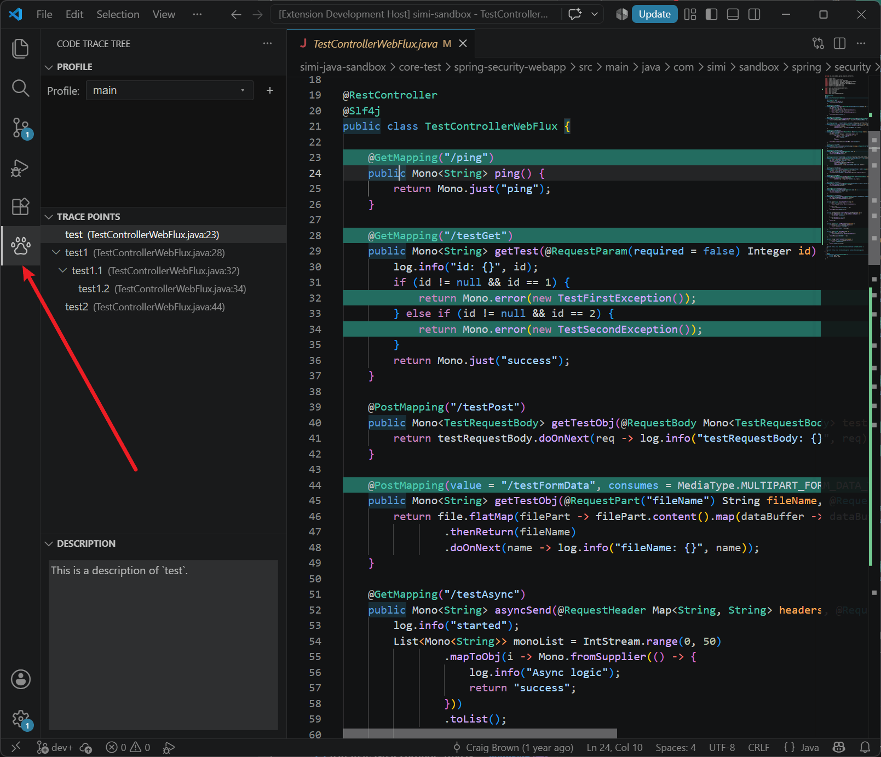Screen dimensions: 881x757
Task: Click the VS Code logo icon
Action: (15, 14)
